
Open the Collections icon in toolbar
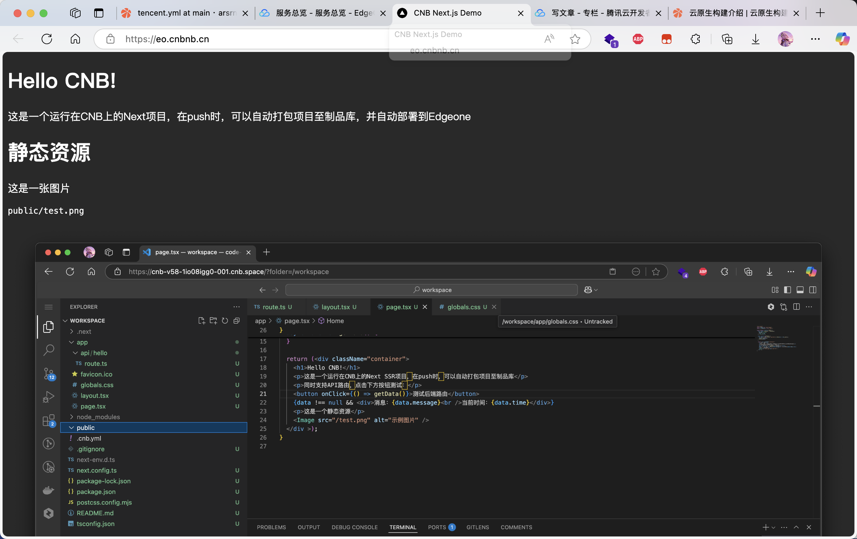pos(727,39)
